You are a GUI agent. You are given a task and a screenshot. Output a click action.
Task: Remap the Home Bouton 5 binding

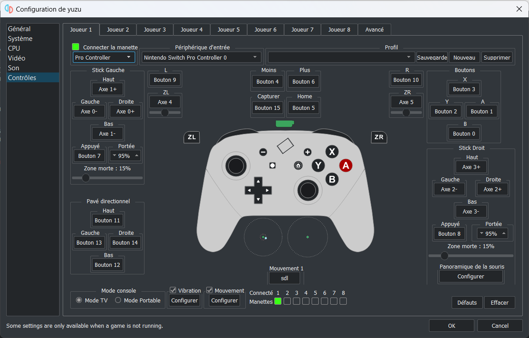pos(304,108)
